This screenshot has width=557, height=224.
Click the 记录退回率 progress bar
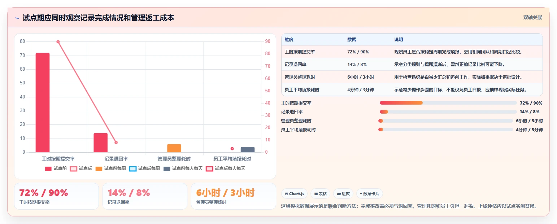pos(448,112)
